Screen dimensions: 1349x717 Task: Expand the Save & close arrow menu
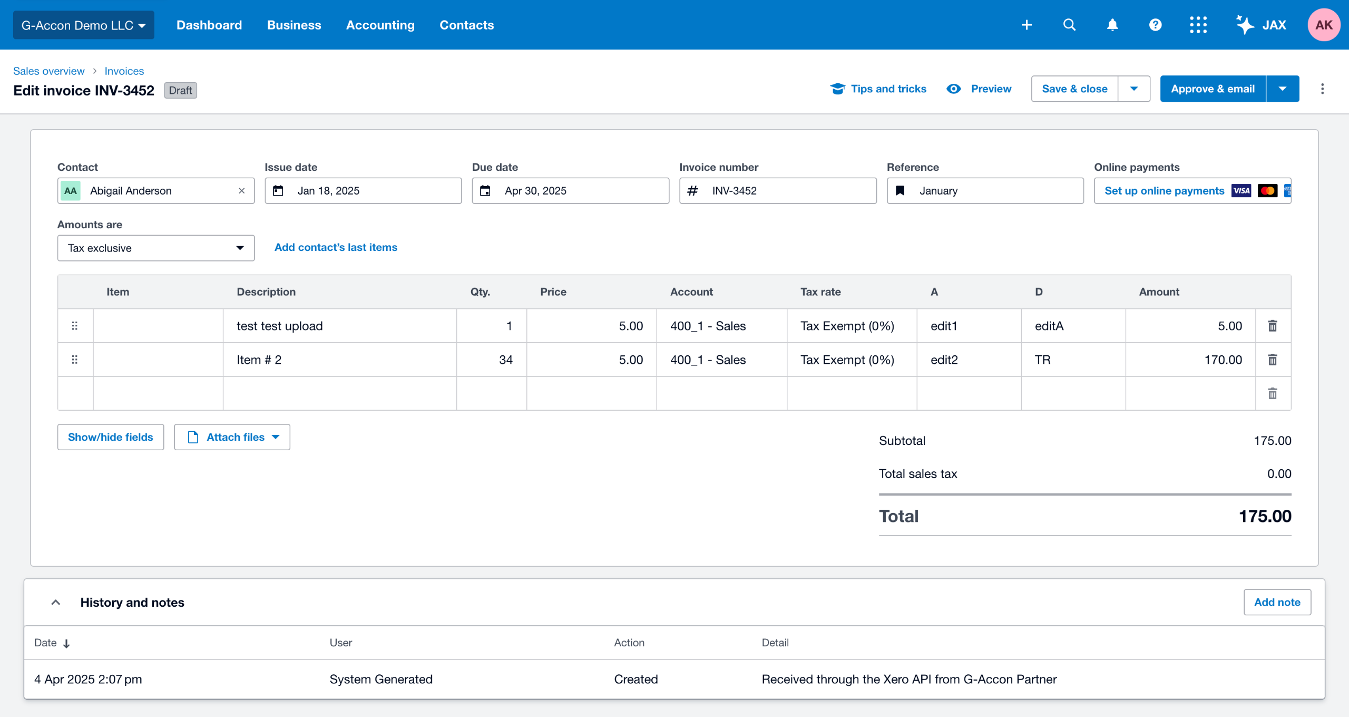(1133, 89)
